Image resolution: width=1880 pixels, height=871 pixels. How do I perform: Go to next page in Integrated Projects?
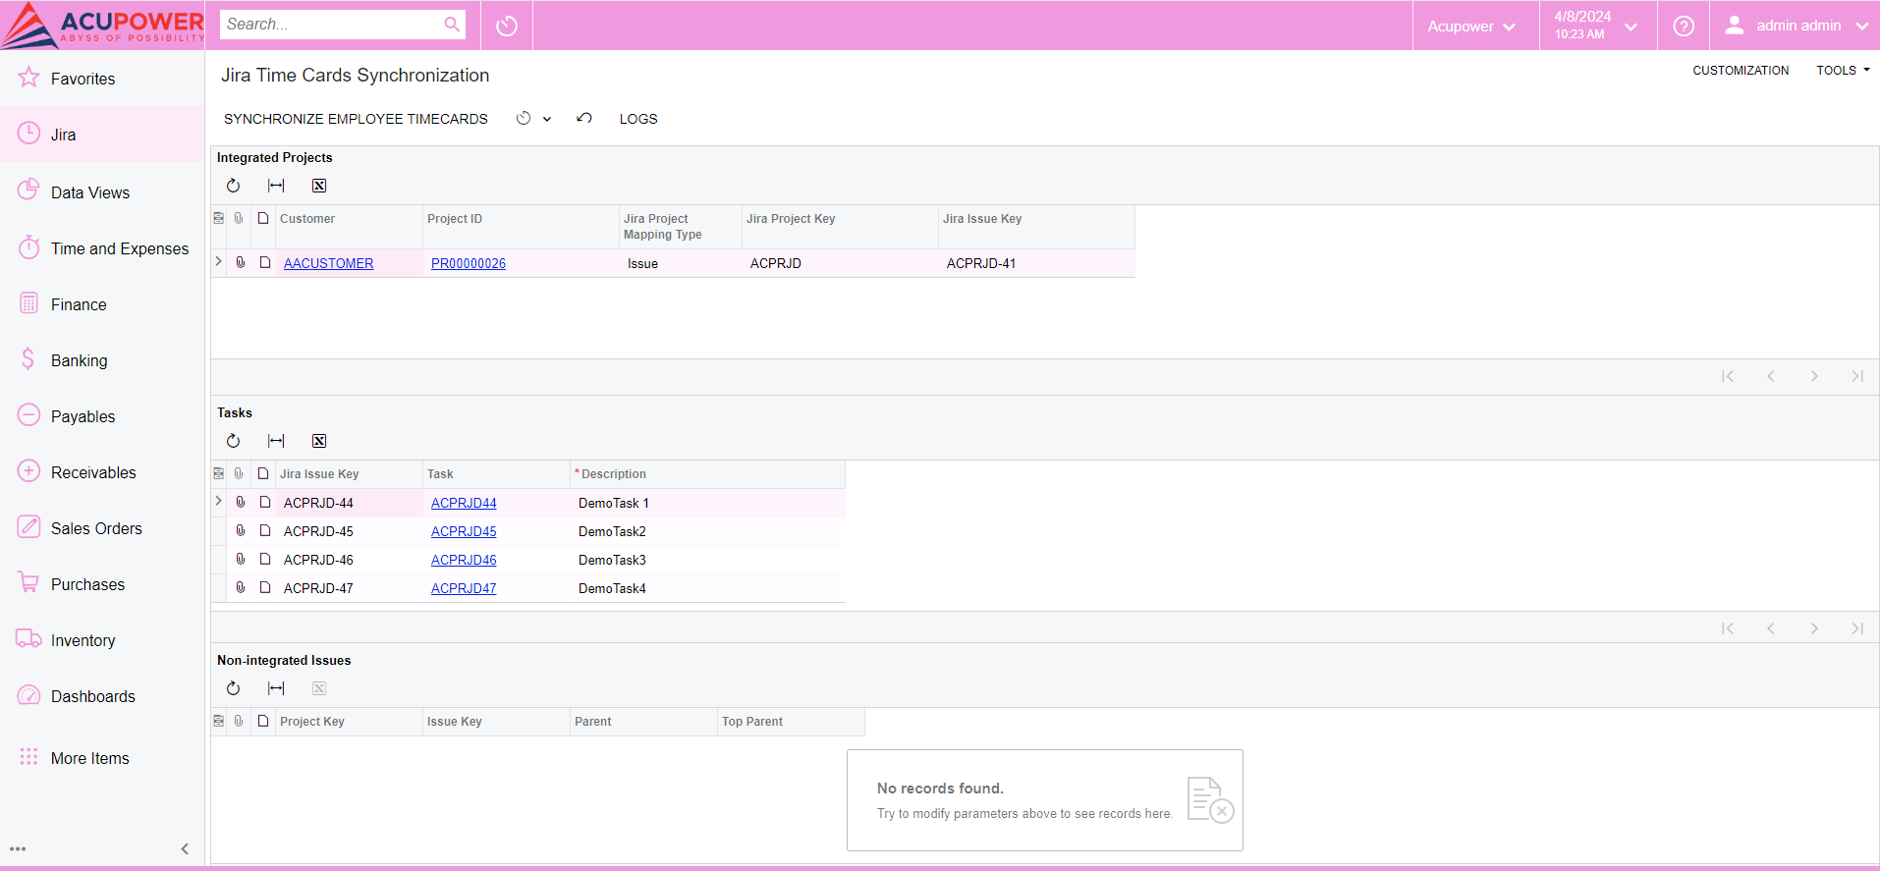(x=1814, y=376)
